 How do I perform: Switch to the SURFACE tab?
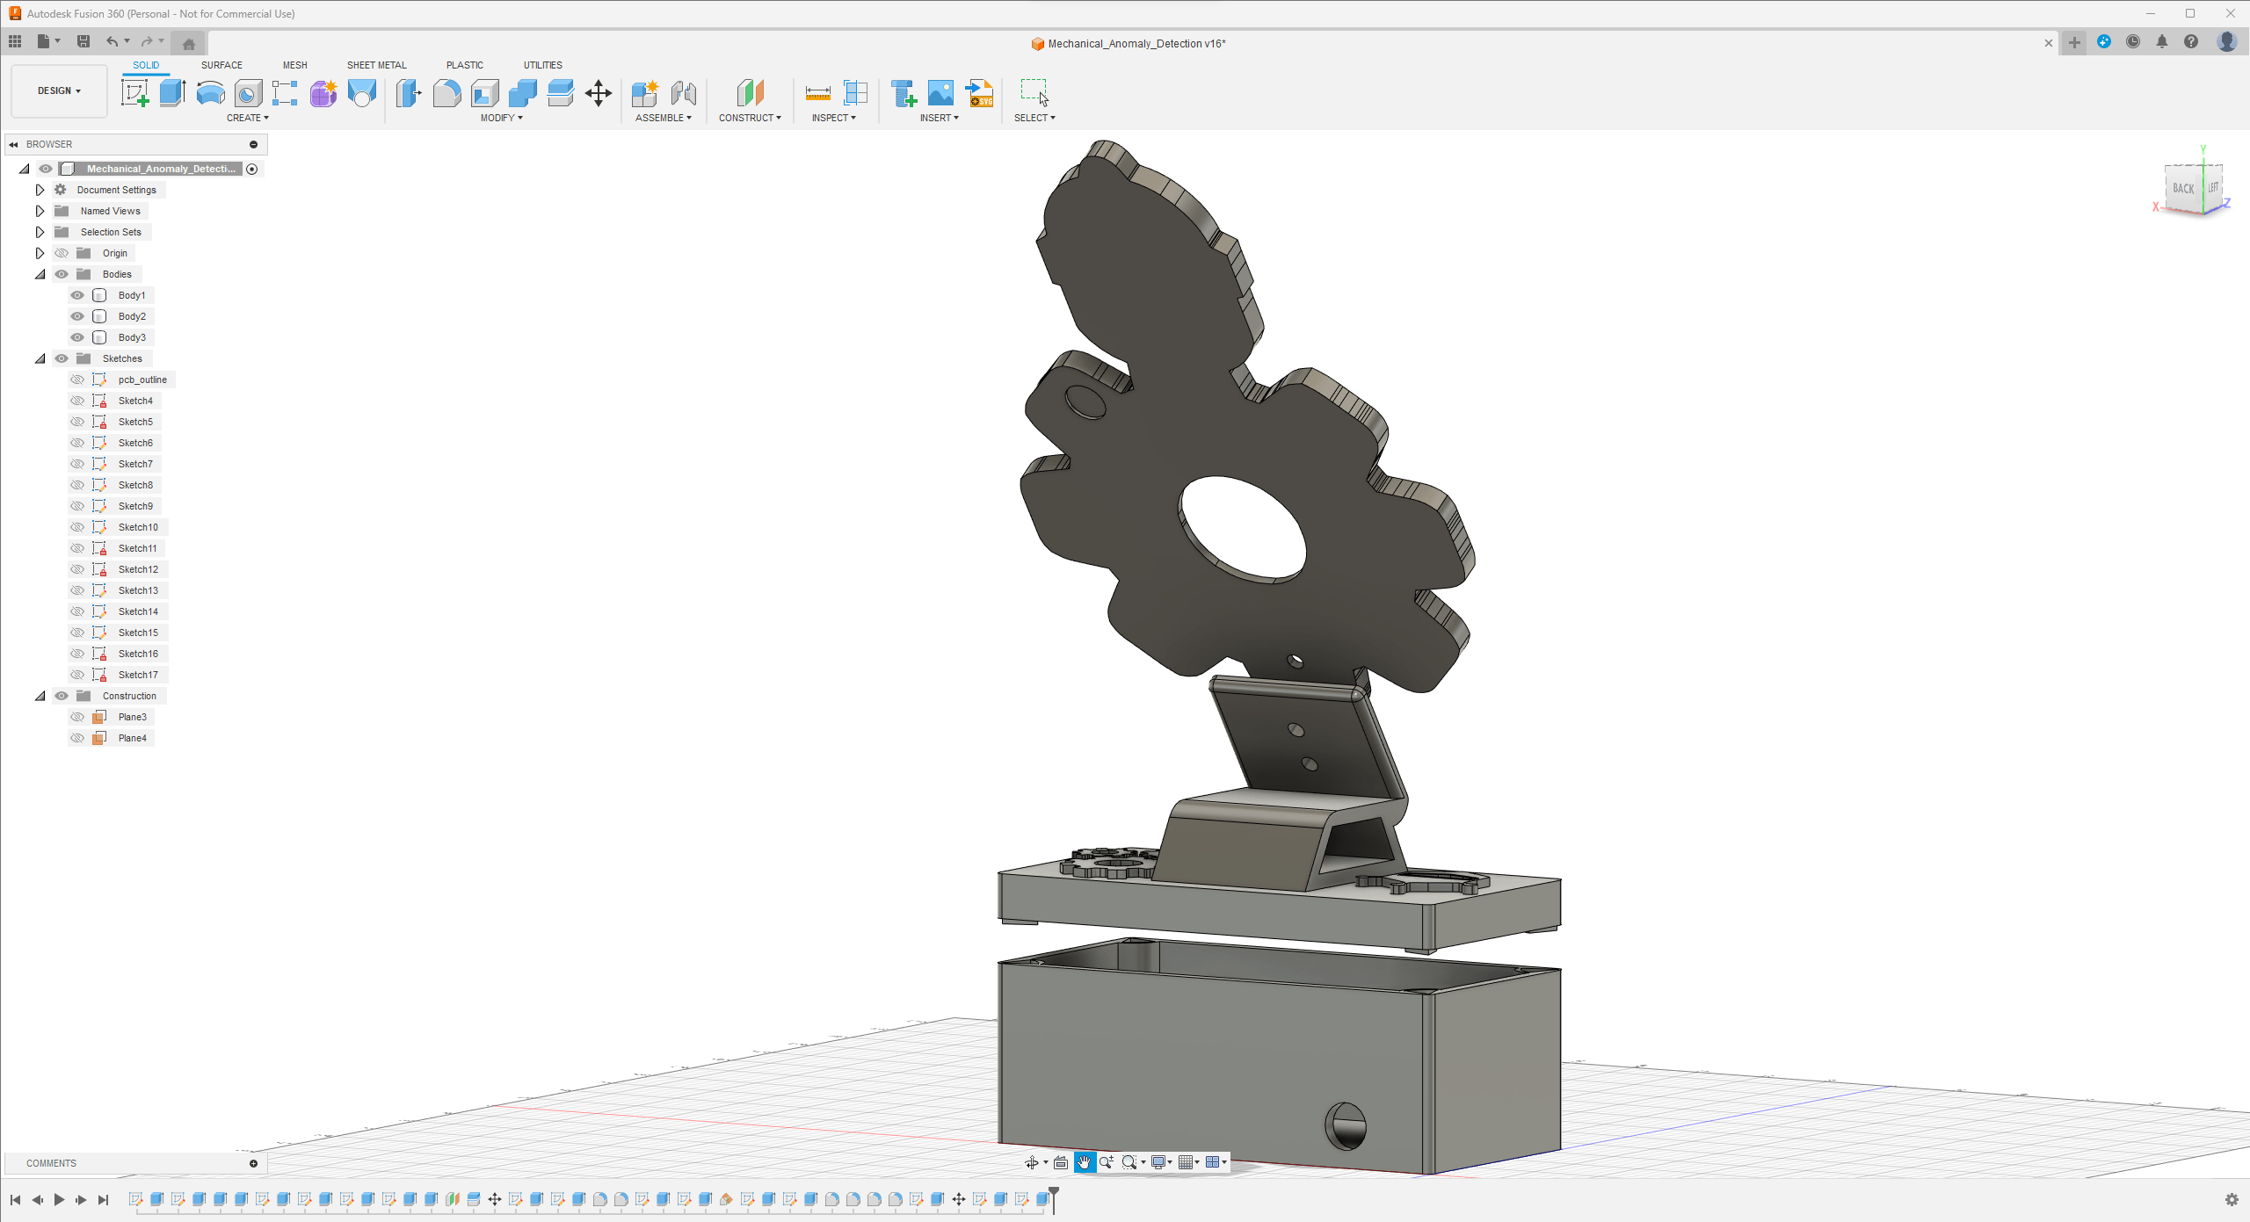click(221, 65)
